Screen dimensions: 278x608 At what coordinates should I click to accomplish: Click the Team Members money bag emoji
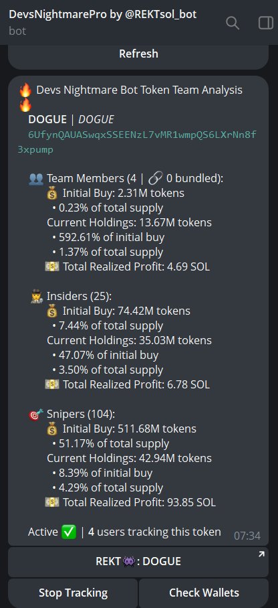click(52, 193)
